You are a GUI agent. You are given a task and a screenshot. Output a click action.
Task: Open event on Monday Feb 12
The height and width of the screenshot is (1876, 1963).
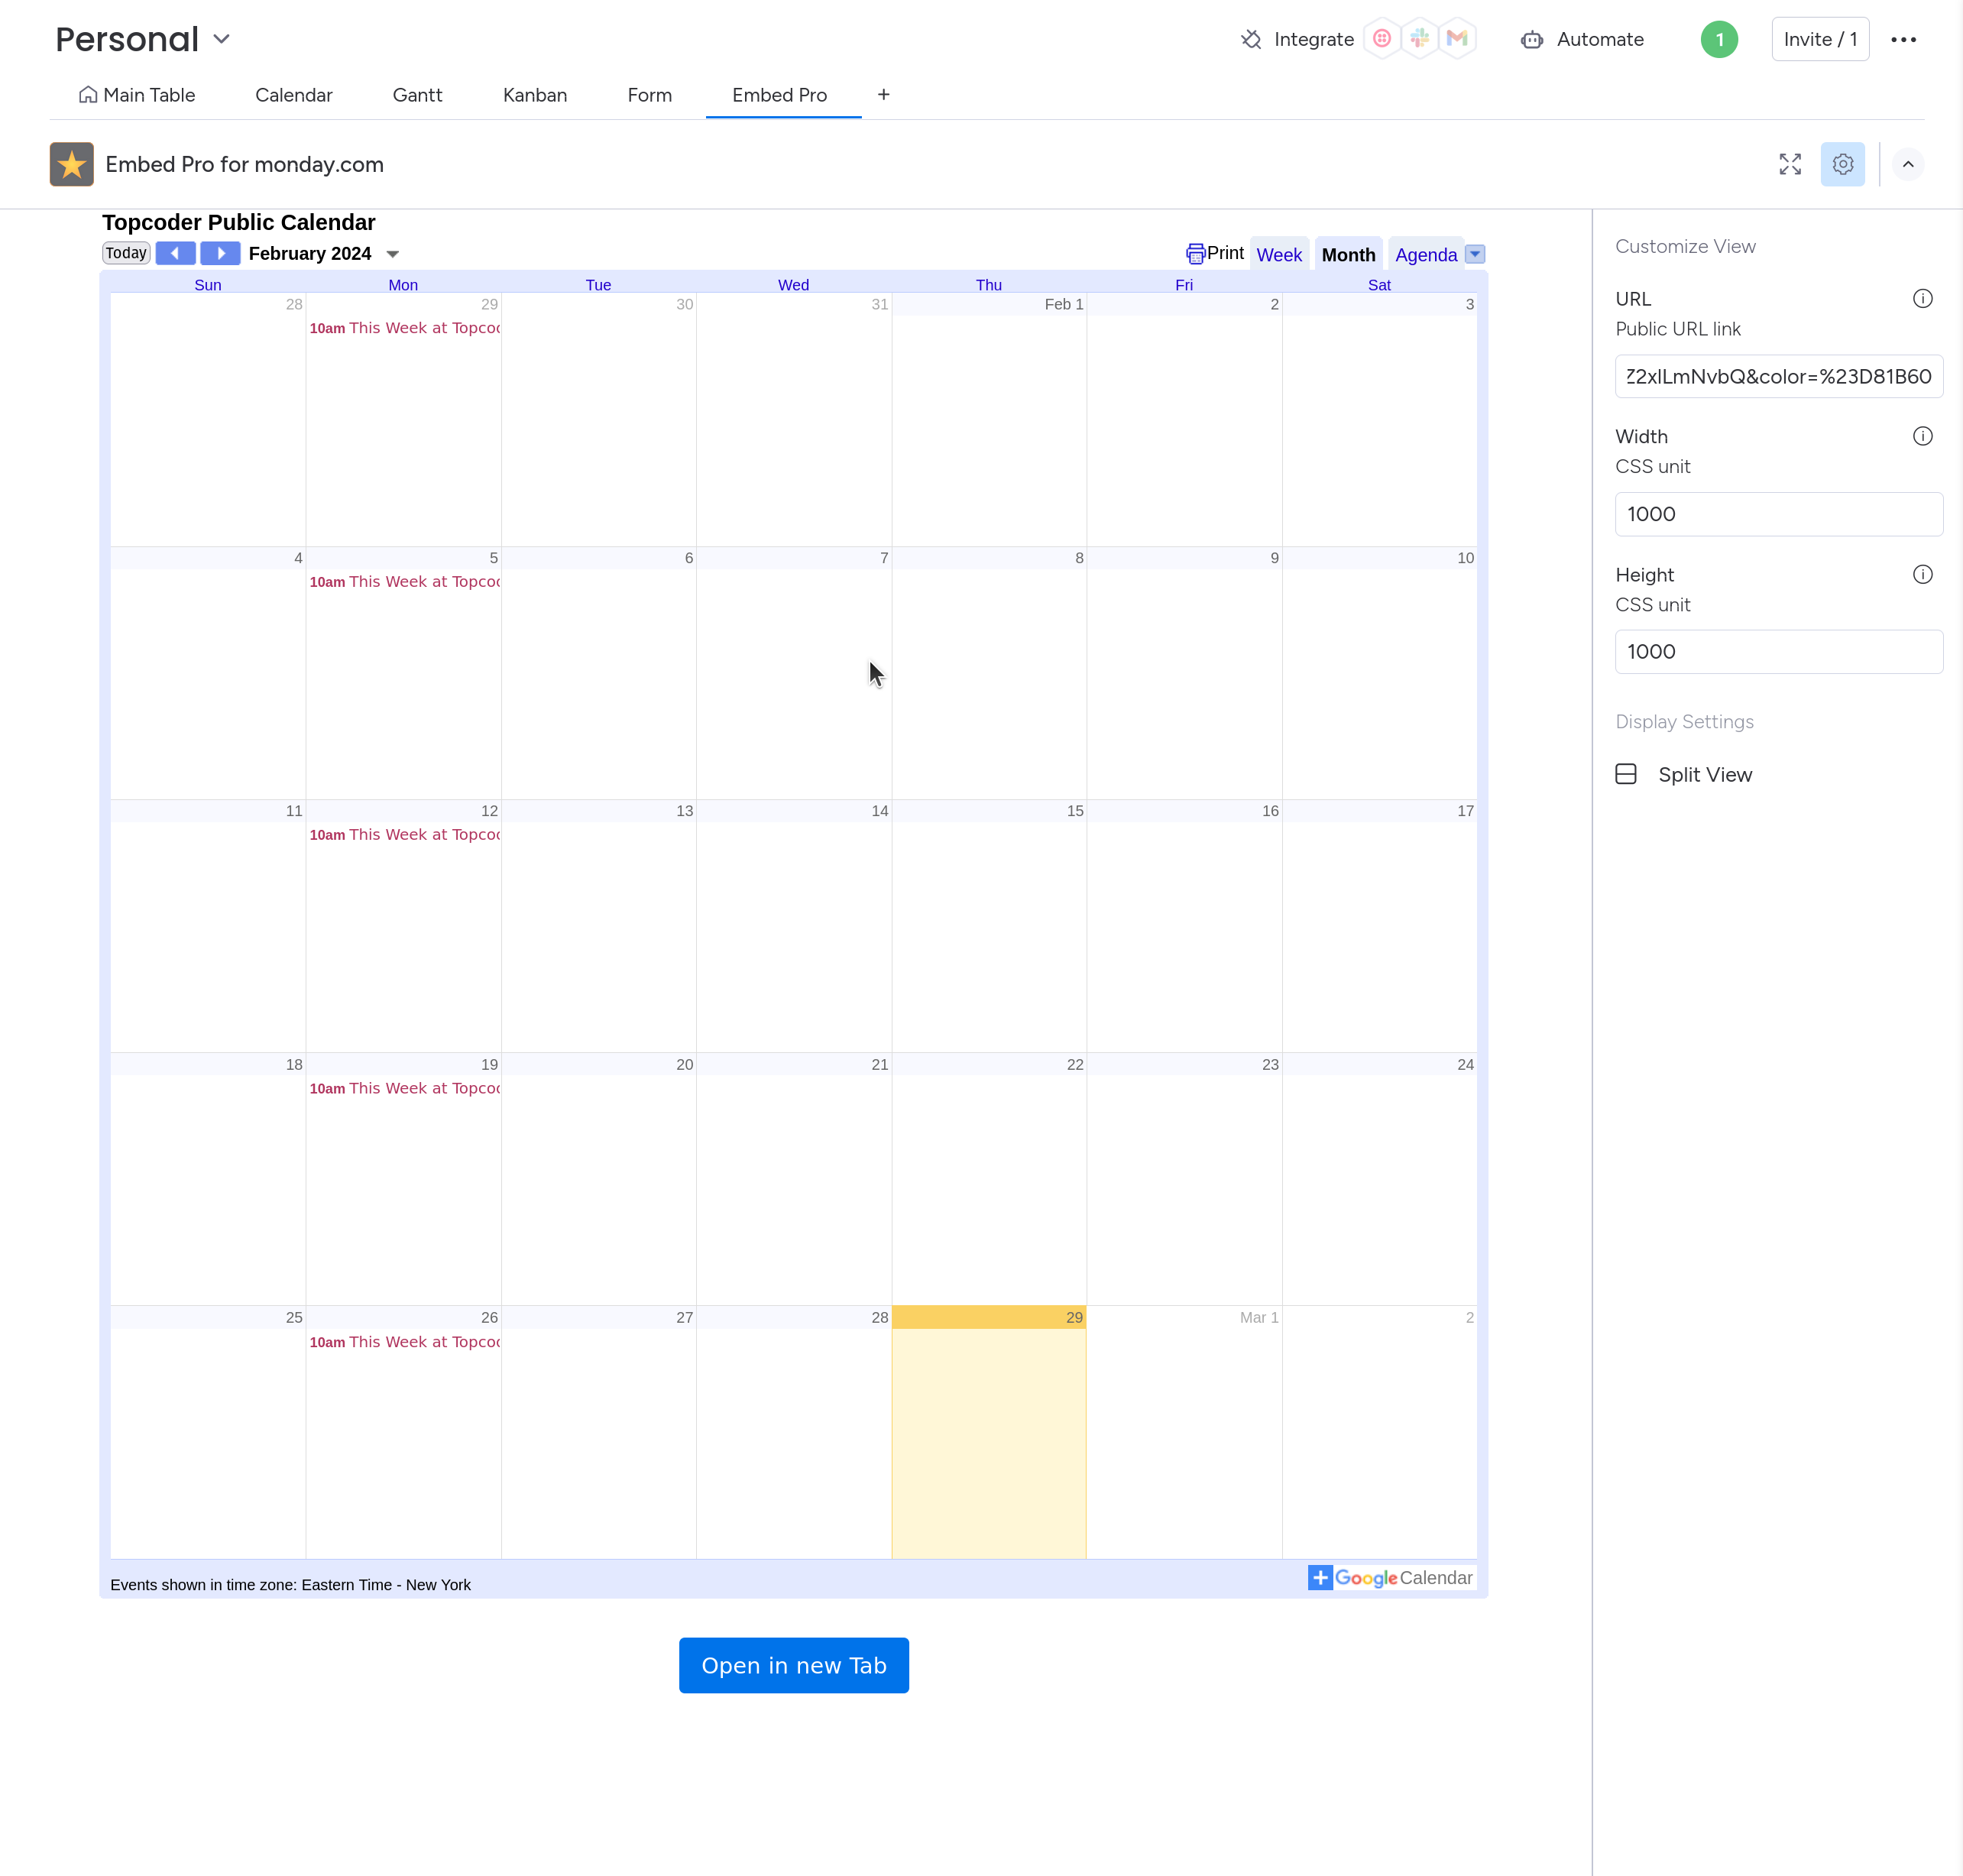tap(404, 835)
